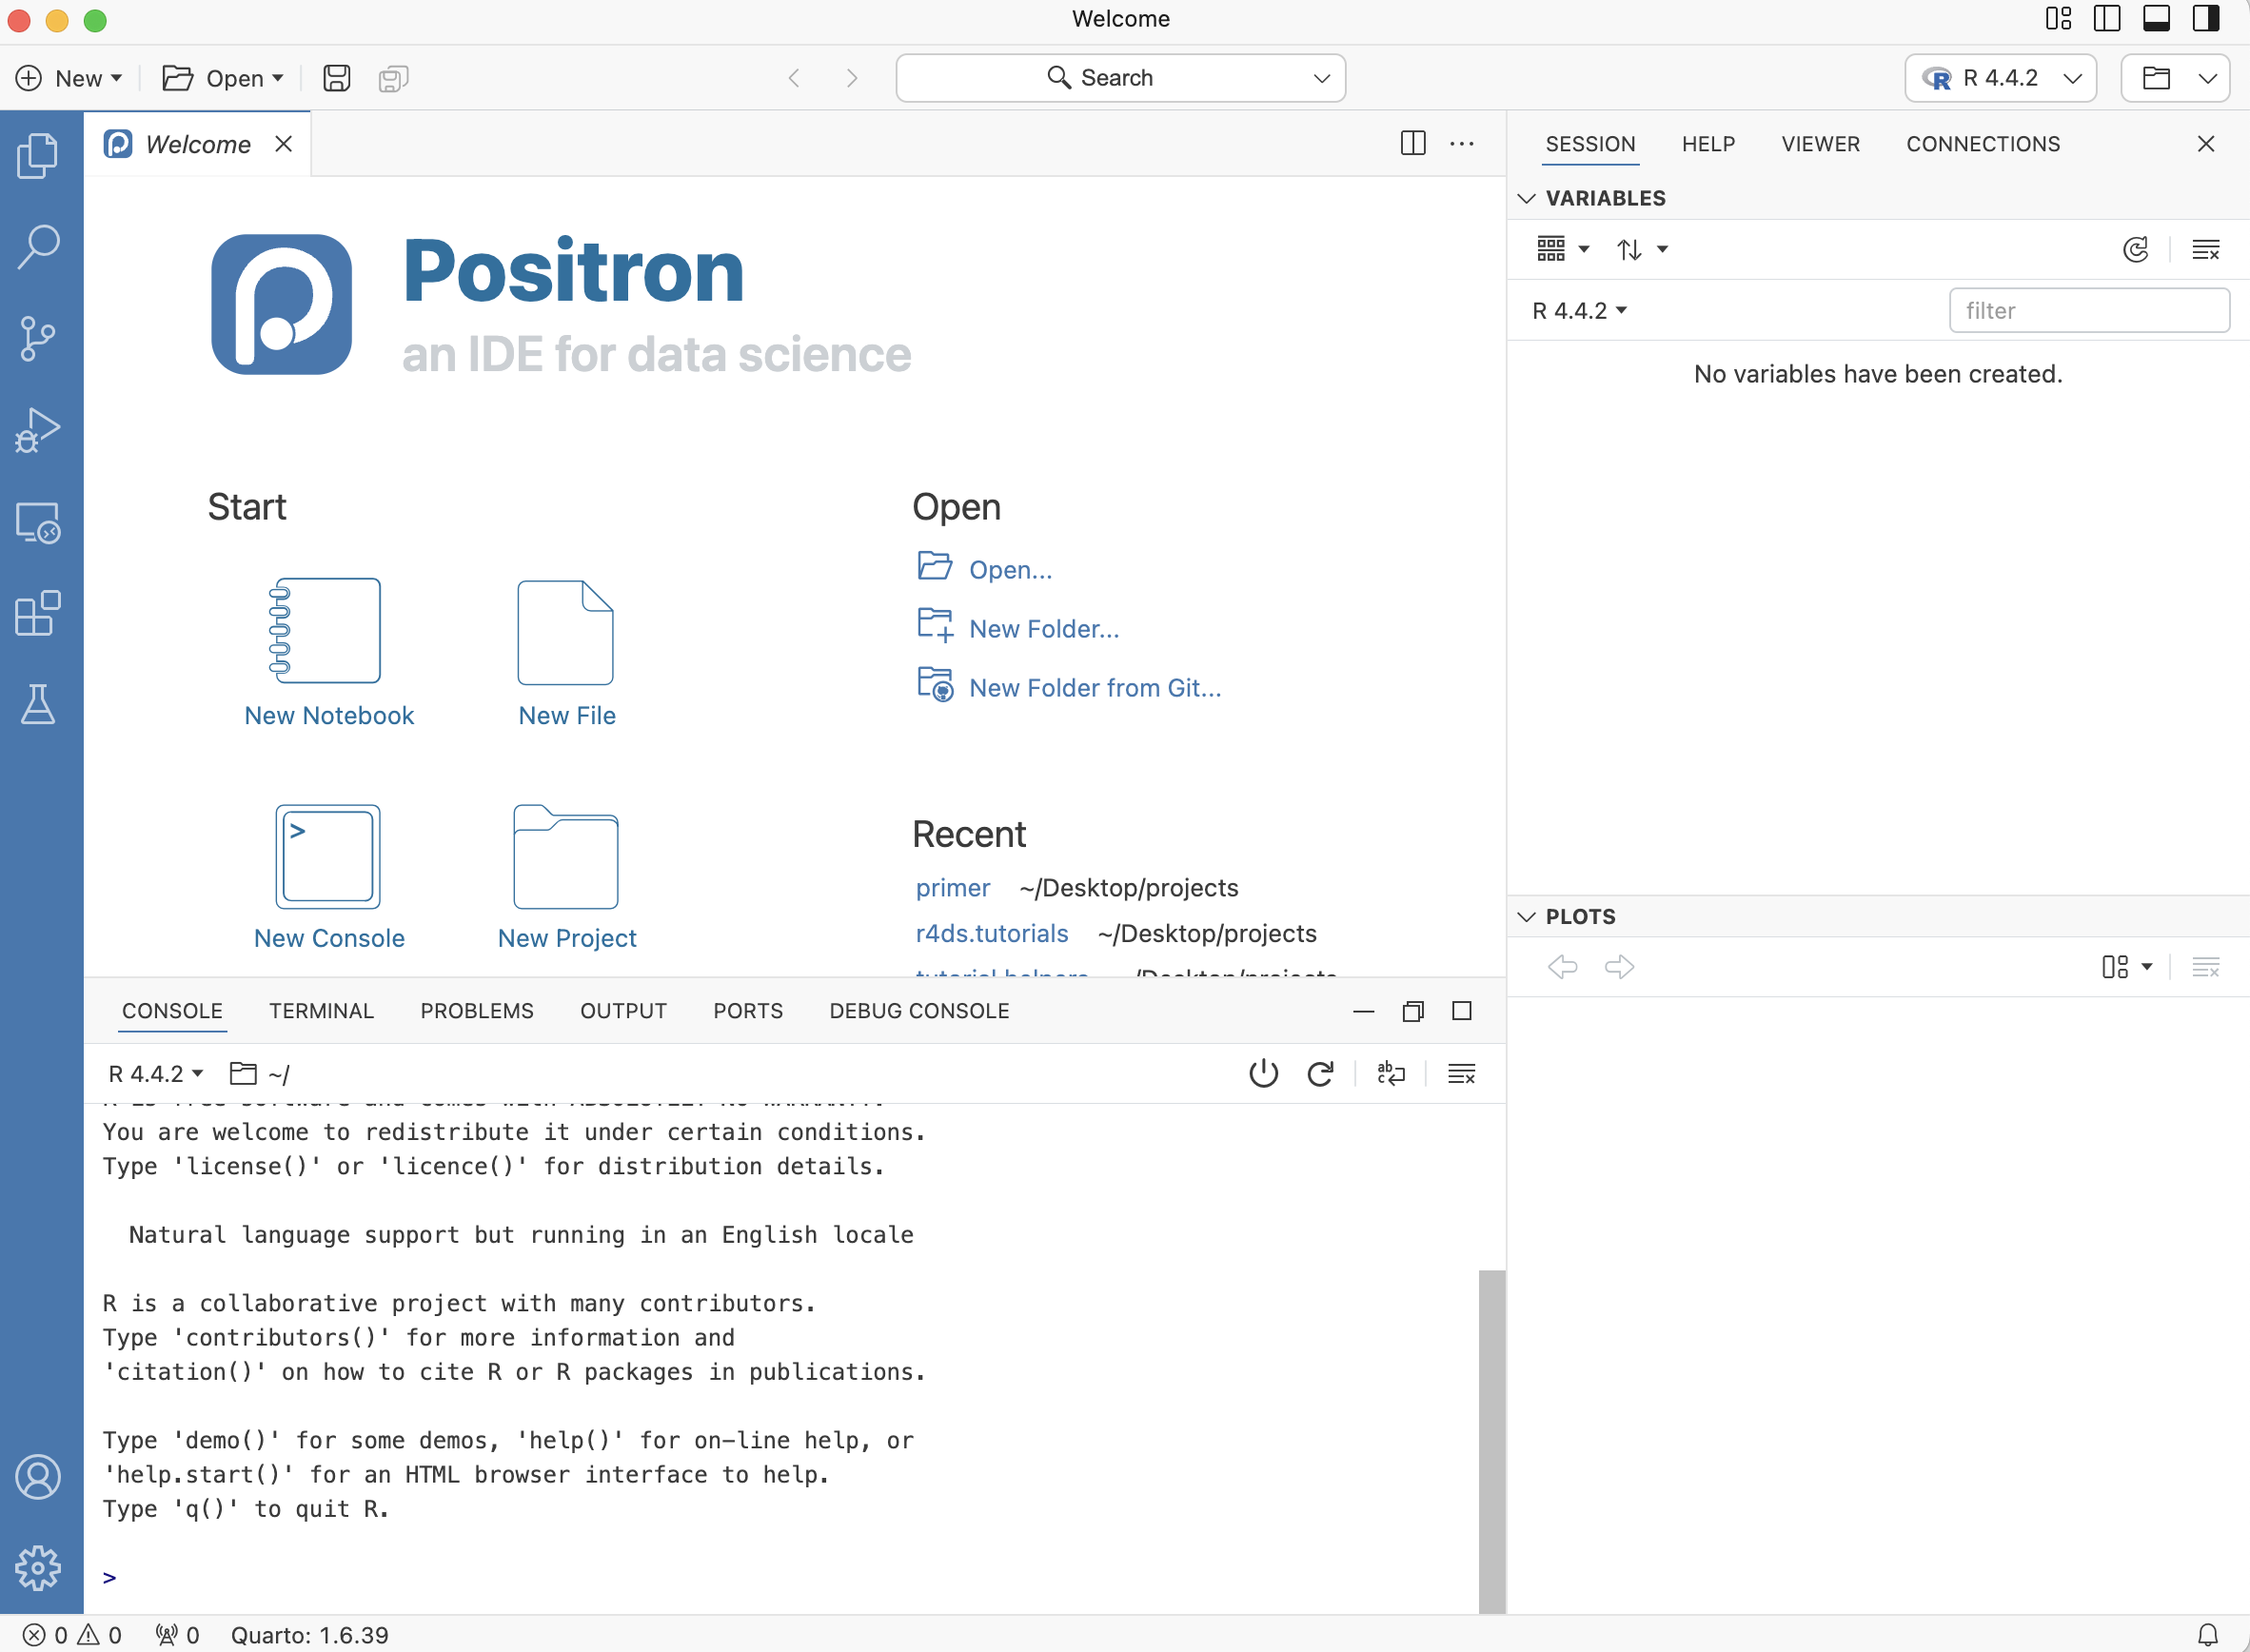Screen dimensions: 2250x1652
Task: Open the Source Control view
Action: point(39,338)
